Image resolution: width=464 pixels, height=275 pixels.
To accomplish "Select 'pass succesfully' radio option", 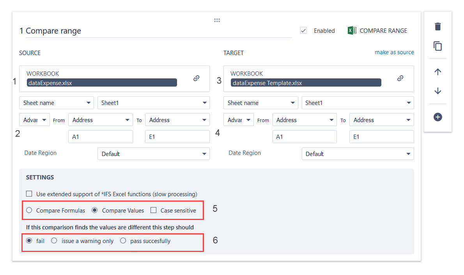I will (123, 241).
